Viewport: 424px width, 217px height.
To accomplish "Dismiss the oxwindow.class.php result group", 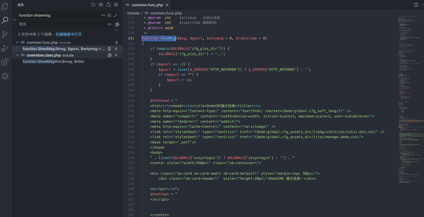I will (x=116, y=55).
